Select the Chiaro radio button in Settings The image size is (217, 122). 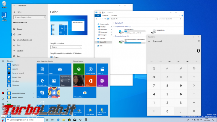[x=51, y=57]
